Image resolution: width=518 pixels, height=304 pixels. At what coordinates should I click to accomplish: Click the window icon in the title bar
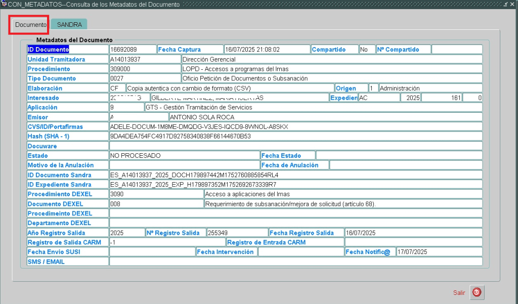tap(4, 4)
